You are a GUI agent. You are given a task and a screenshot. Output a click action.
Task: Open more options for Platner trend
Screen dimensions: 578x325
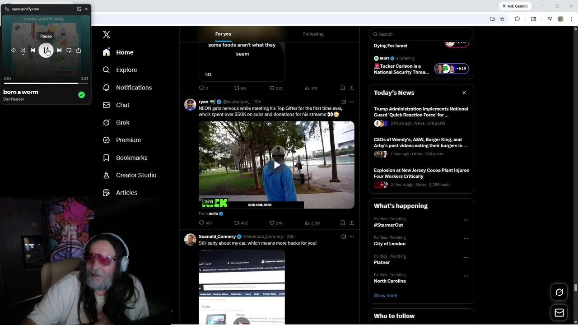tap(466, 258)
